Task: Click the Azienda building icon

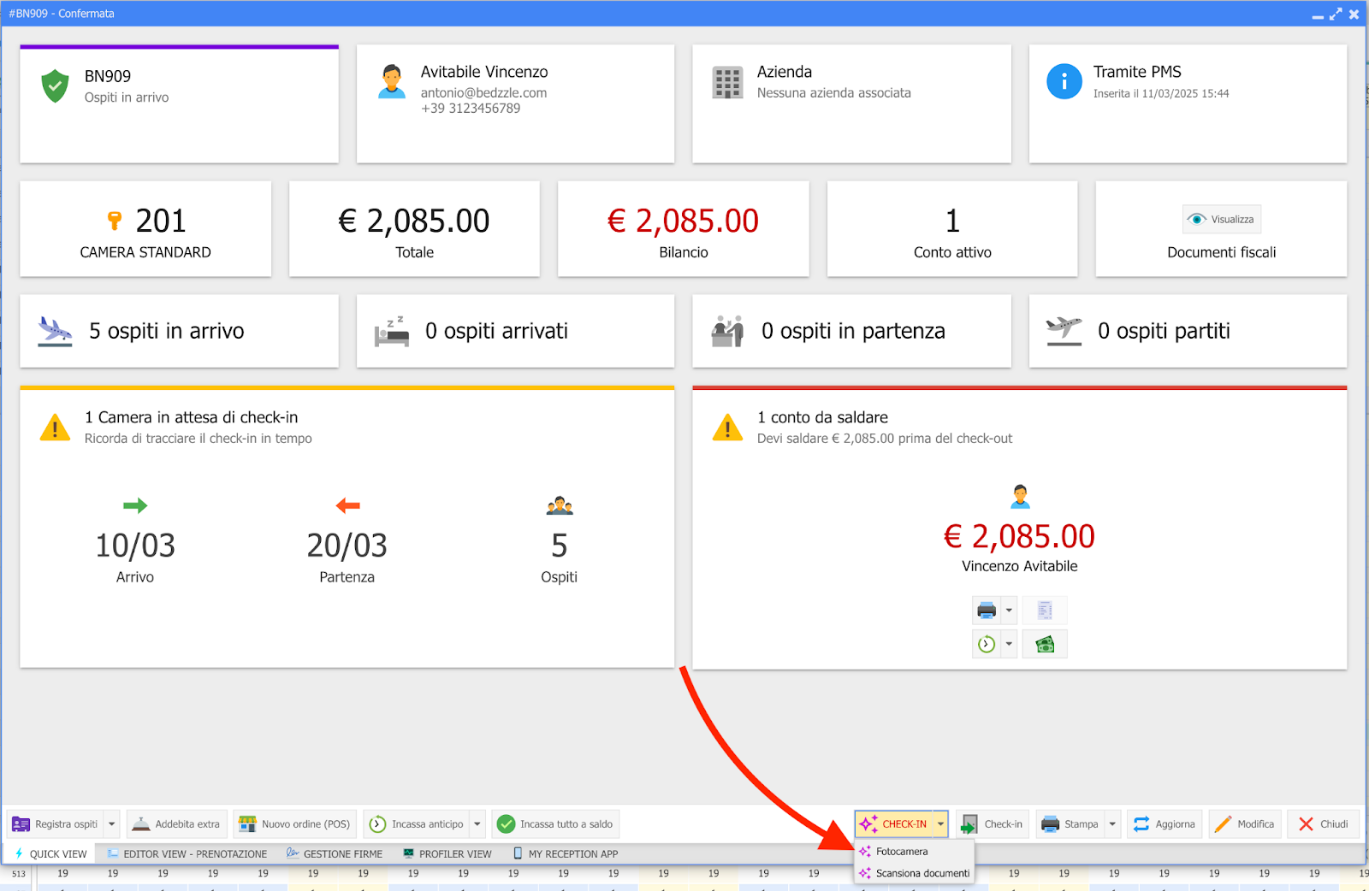Action: 727,83
